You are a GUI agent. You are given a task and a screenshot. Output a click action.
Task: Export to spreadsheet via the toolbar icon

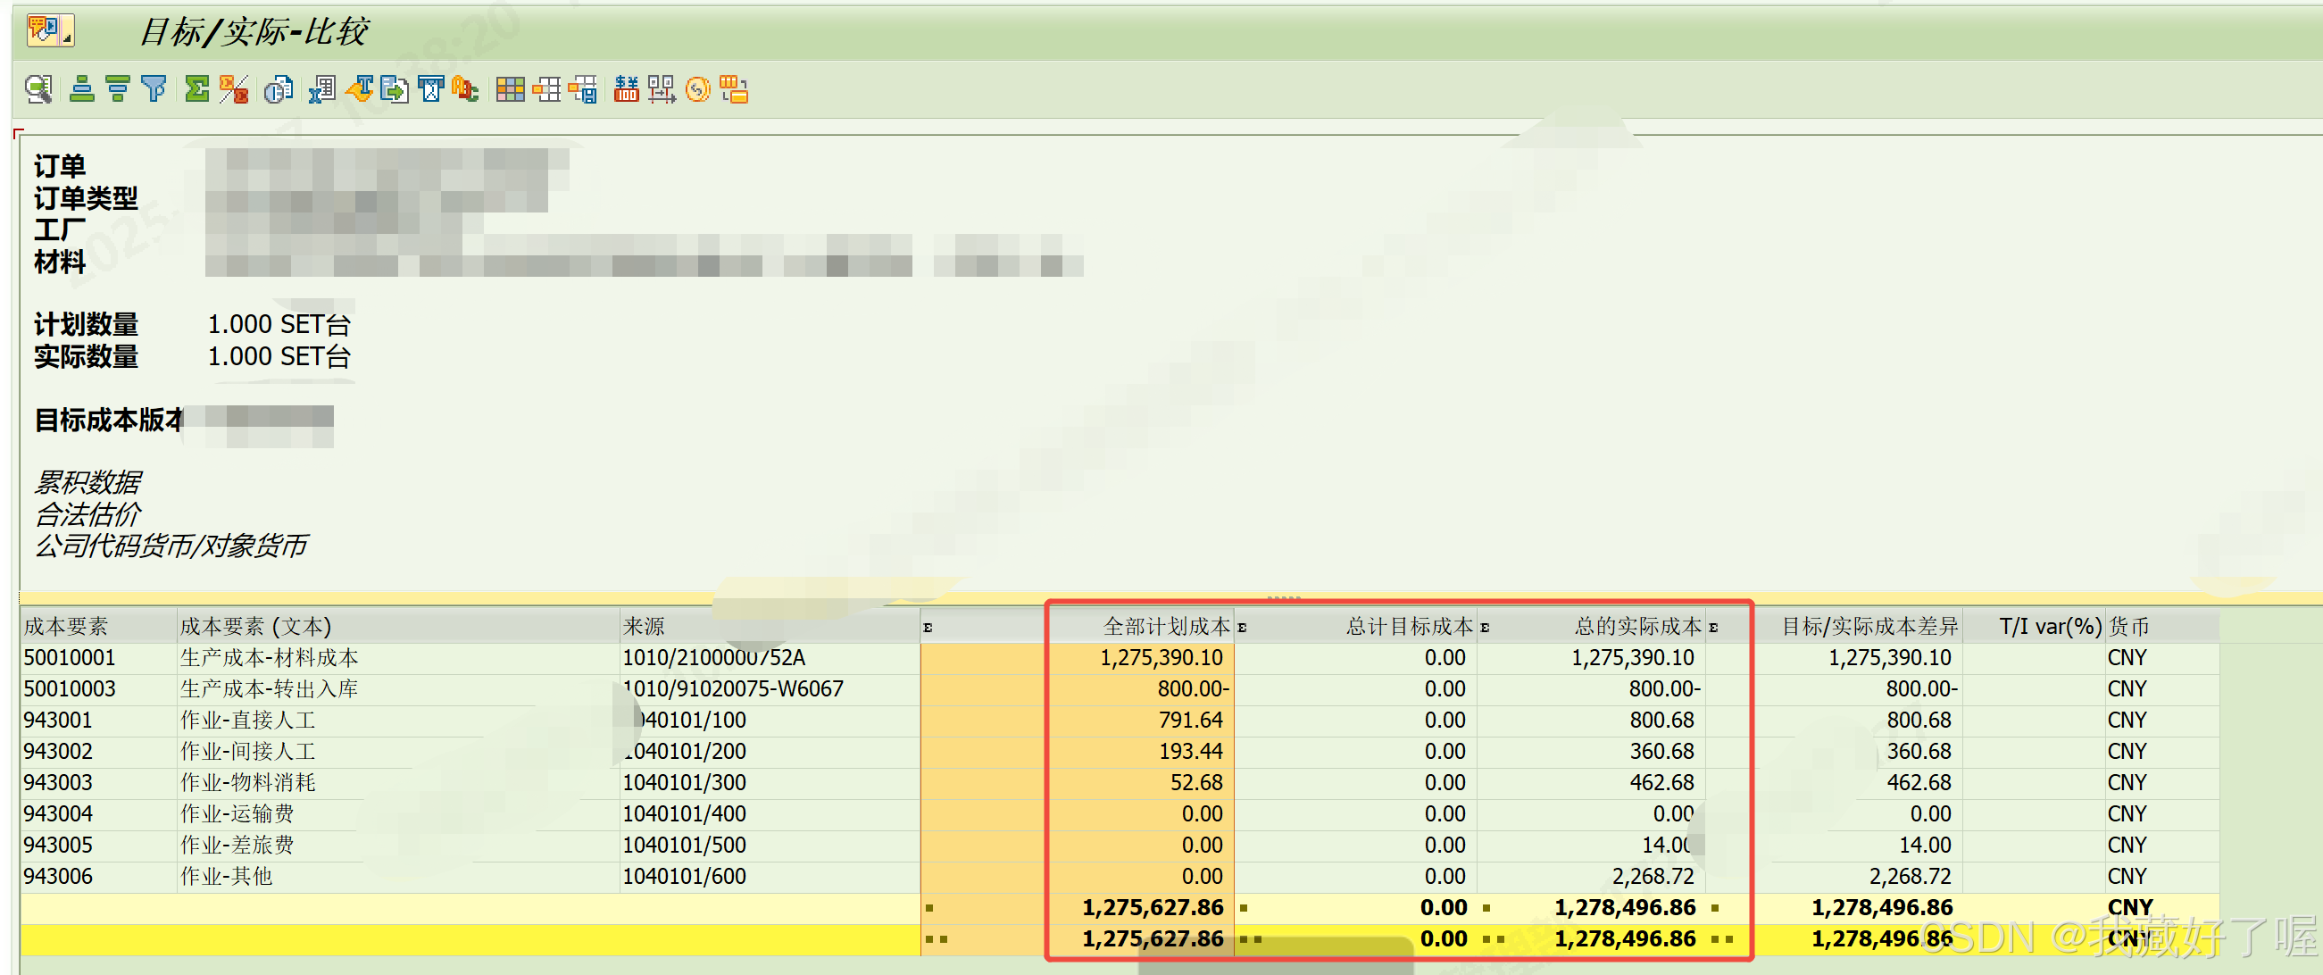click(x=322, y=89)
